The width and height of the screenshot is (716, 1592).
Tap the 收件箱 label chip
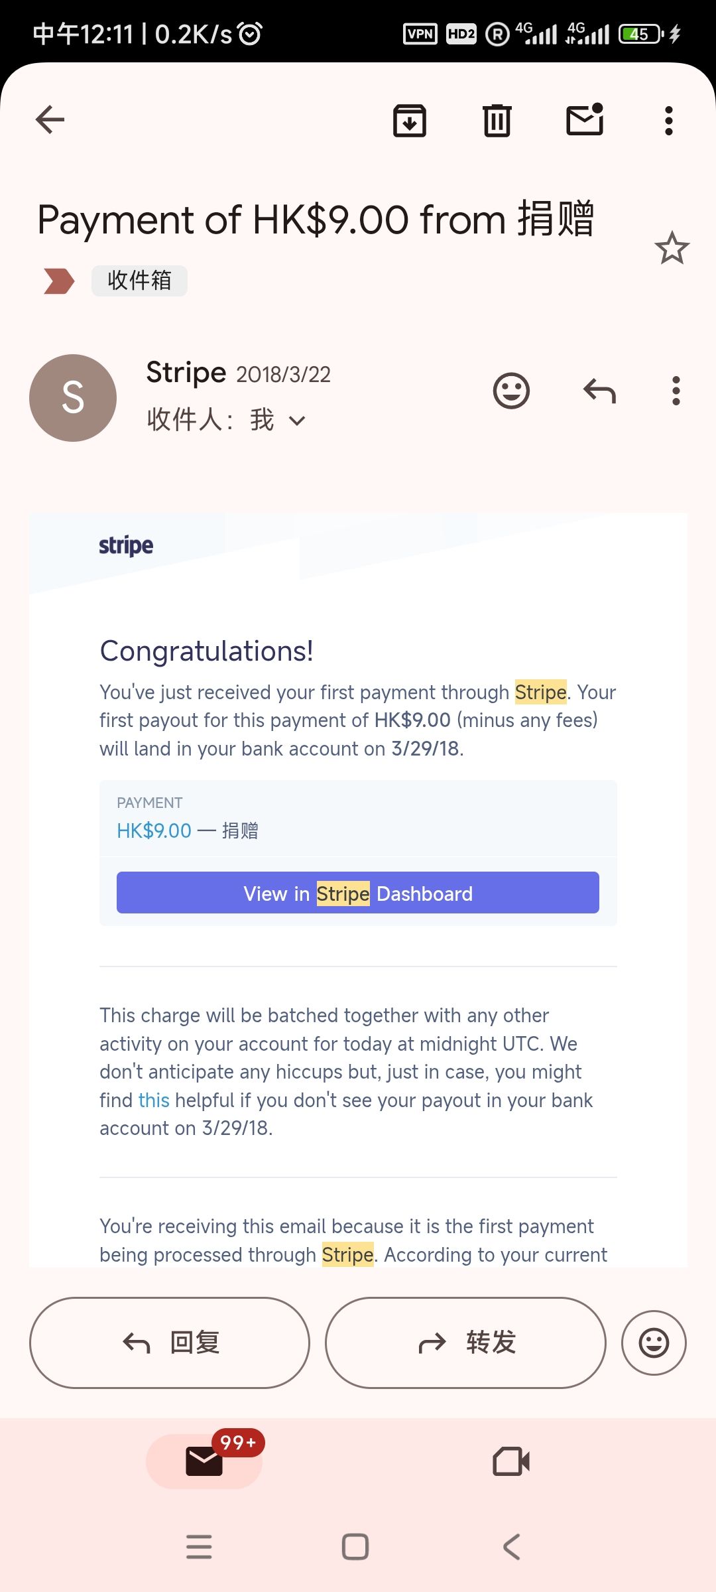139,281
